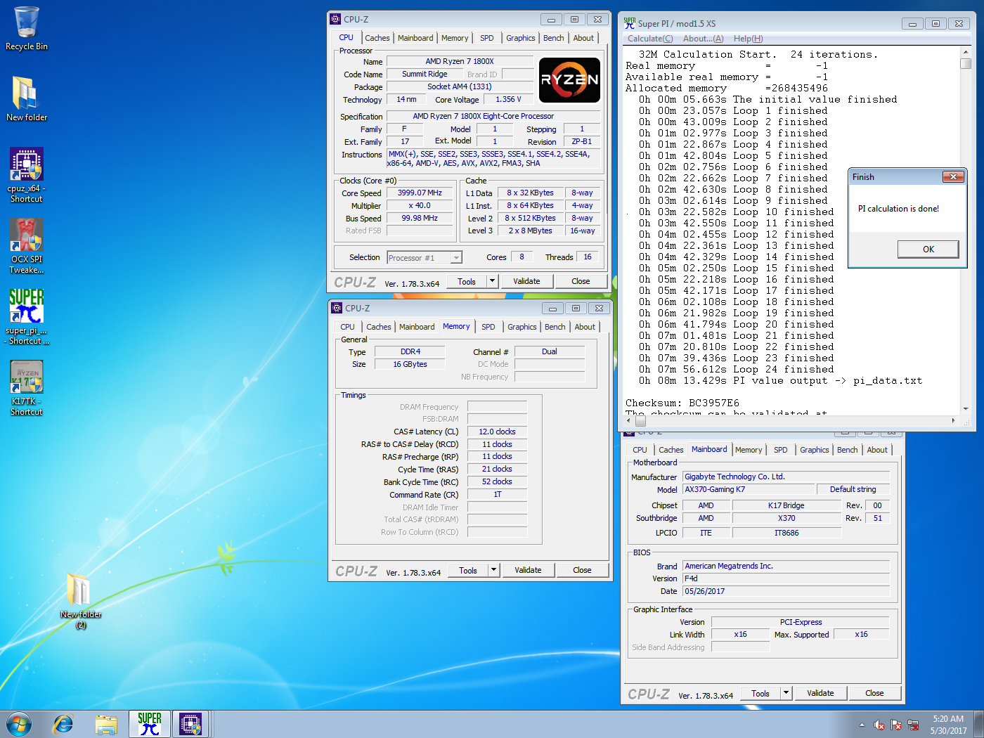Launch the super_pi Shortcut desktop icon
The width and height of the screenshot is (984, 738).
27,316
